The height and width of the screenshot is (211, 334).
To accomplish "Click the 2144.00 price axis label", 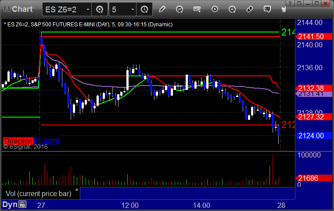I will click(310, 22).
